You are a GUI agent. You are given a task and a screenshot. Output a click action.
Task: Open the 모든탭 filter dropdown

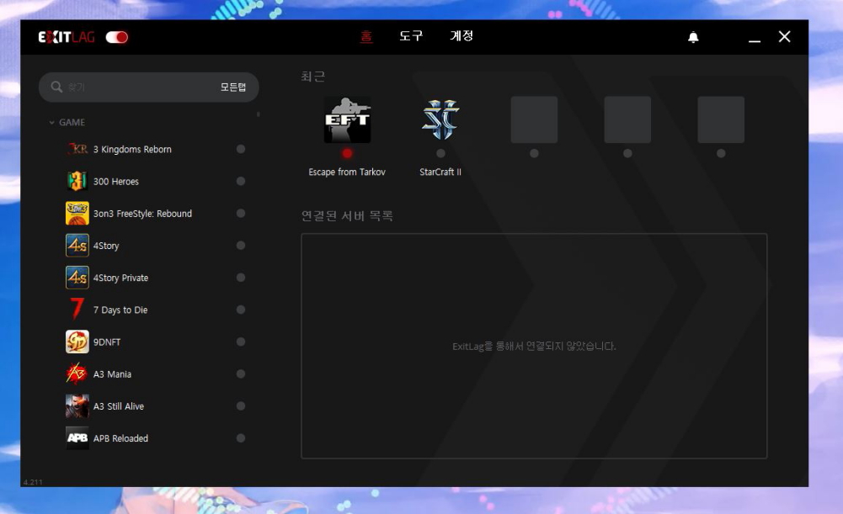[x=232, y=87]
